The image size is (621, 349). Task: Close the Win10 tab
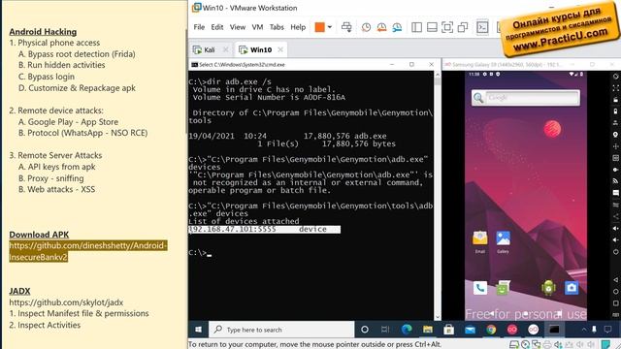pyautogui.click(x=280, y=49)
